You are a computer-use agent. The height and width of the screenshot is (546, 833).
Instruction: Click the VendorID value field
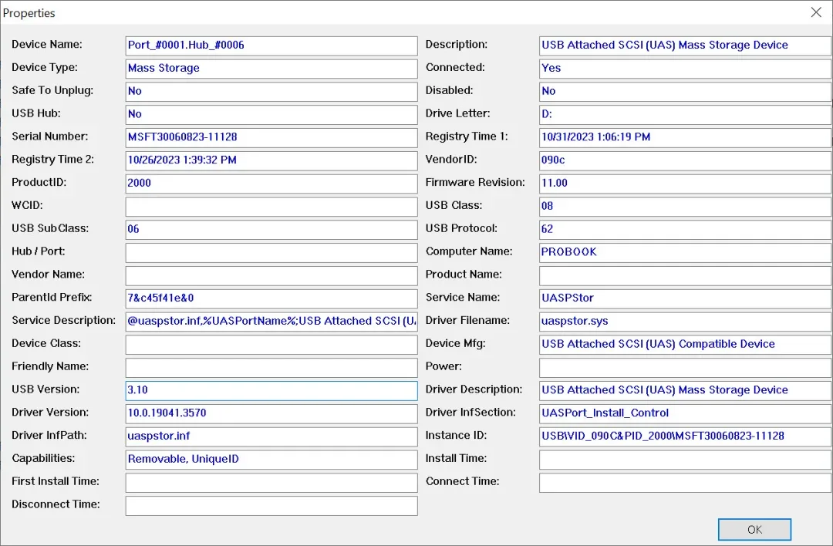(x=685, y=160)
